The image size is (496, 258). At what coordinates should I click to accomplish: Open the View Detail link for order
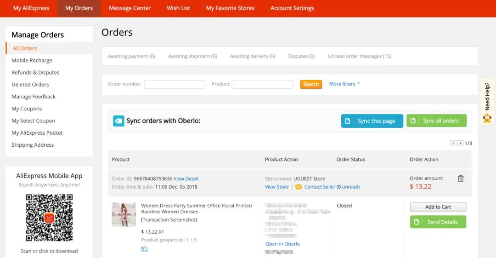point(186,178)
